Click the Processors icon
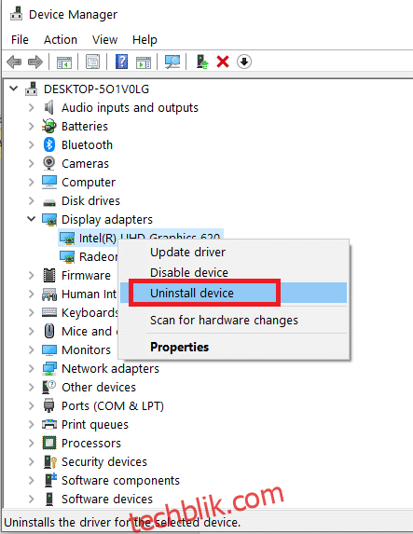This screenshot has height=534, width=413. [49, 443]
